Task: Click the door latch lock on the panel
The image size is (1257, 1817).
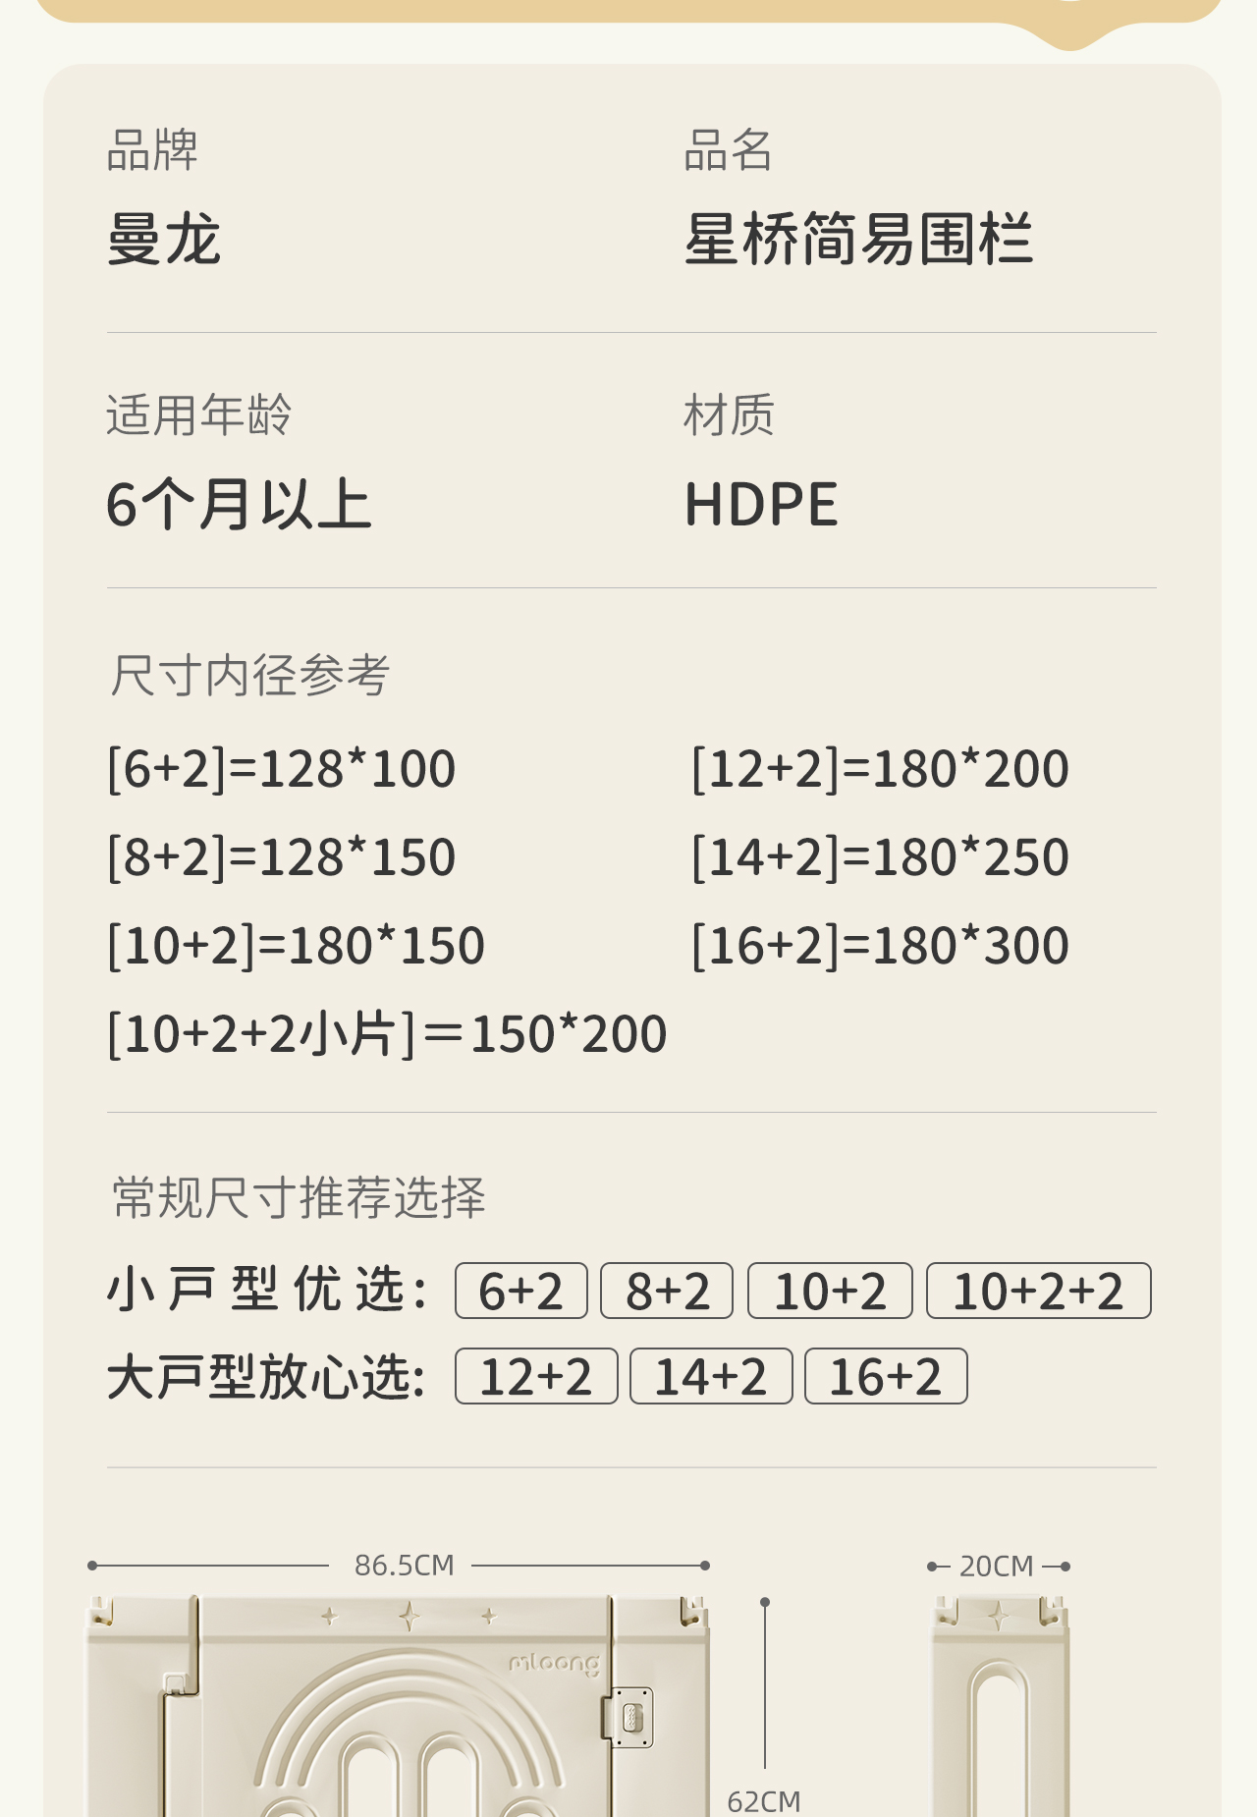Action: [630, 1717]
